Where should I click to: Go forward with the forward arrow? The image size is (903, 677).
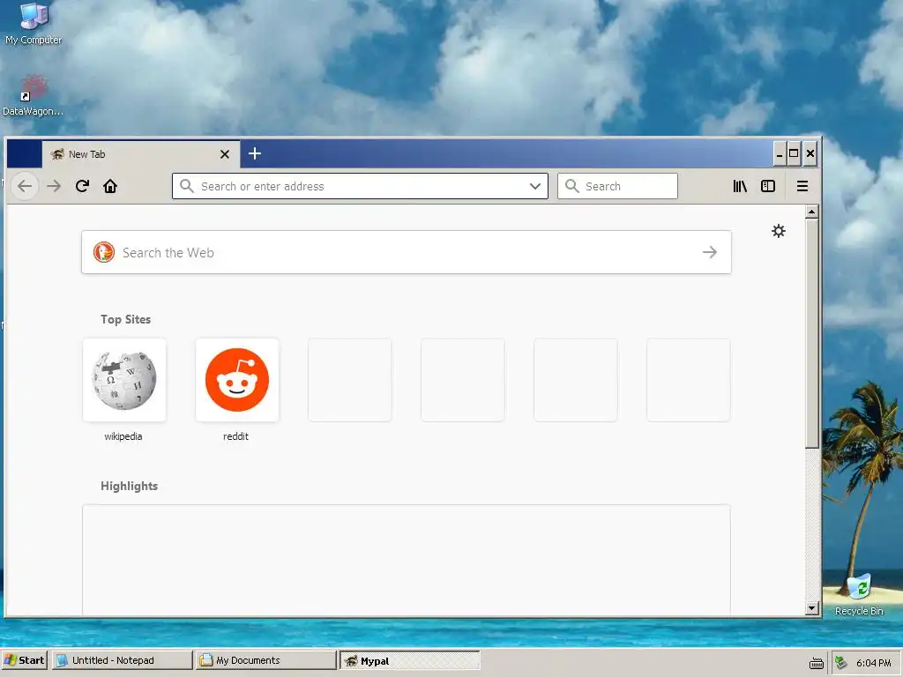(x=54, y=186)
